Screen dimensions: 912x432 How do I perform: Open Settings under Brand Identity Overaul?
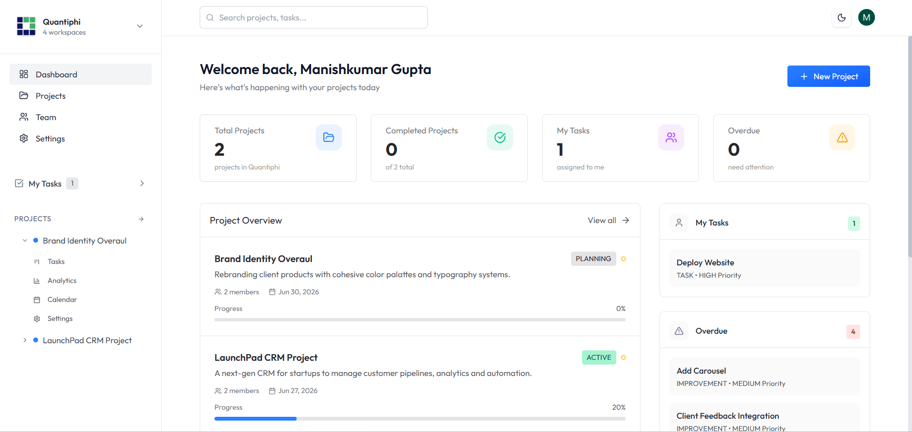pyautogui.click(x=60, y=319)
